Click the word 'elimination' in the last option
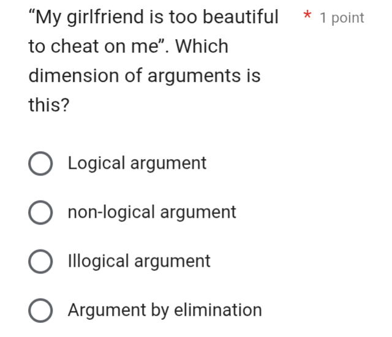The width and height of the screenshot is (392, 337). (218, 310)
